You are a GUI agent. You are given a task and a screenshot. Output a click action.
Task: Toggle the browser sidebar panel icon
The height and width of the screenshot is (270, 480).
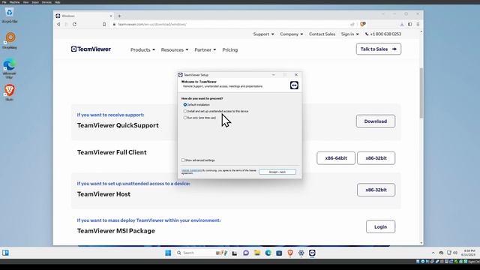(410, 24)
